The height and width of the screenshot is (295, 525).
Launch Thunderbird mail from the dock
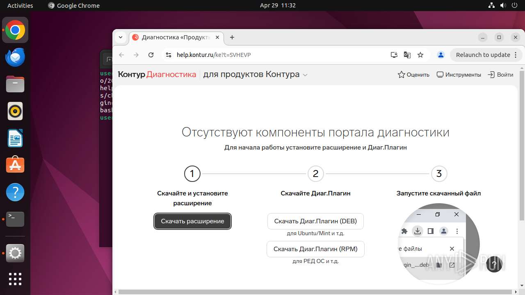[15, 57]
